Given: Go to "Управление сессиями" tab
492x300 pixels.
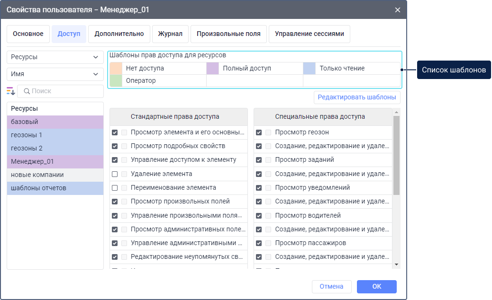Looking at the screenshot, I should pos(309,34).
